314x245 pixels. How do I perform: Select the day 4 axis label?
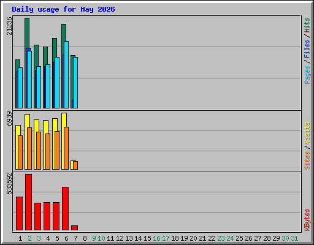click(48, 238)
